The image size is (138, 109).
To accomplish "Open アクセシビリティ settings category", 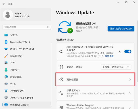I will click(27, 91).
